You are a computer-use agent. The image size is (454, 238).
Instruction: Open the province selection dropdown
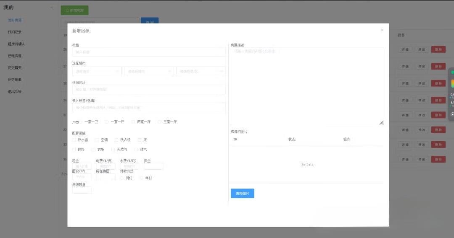[97, 71]
